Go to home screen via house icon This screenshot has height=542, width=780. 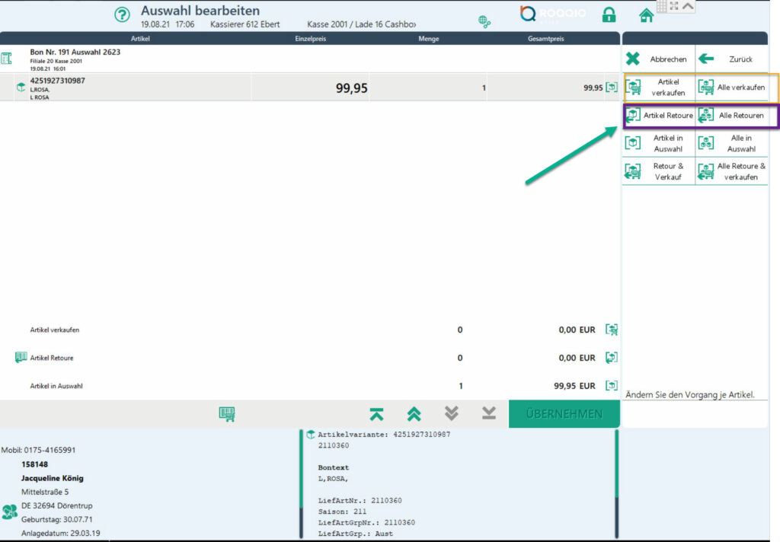click(647, 14)
